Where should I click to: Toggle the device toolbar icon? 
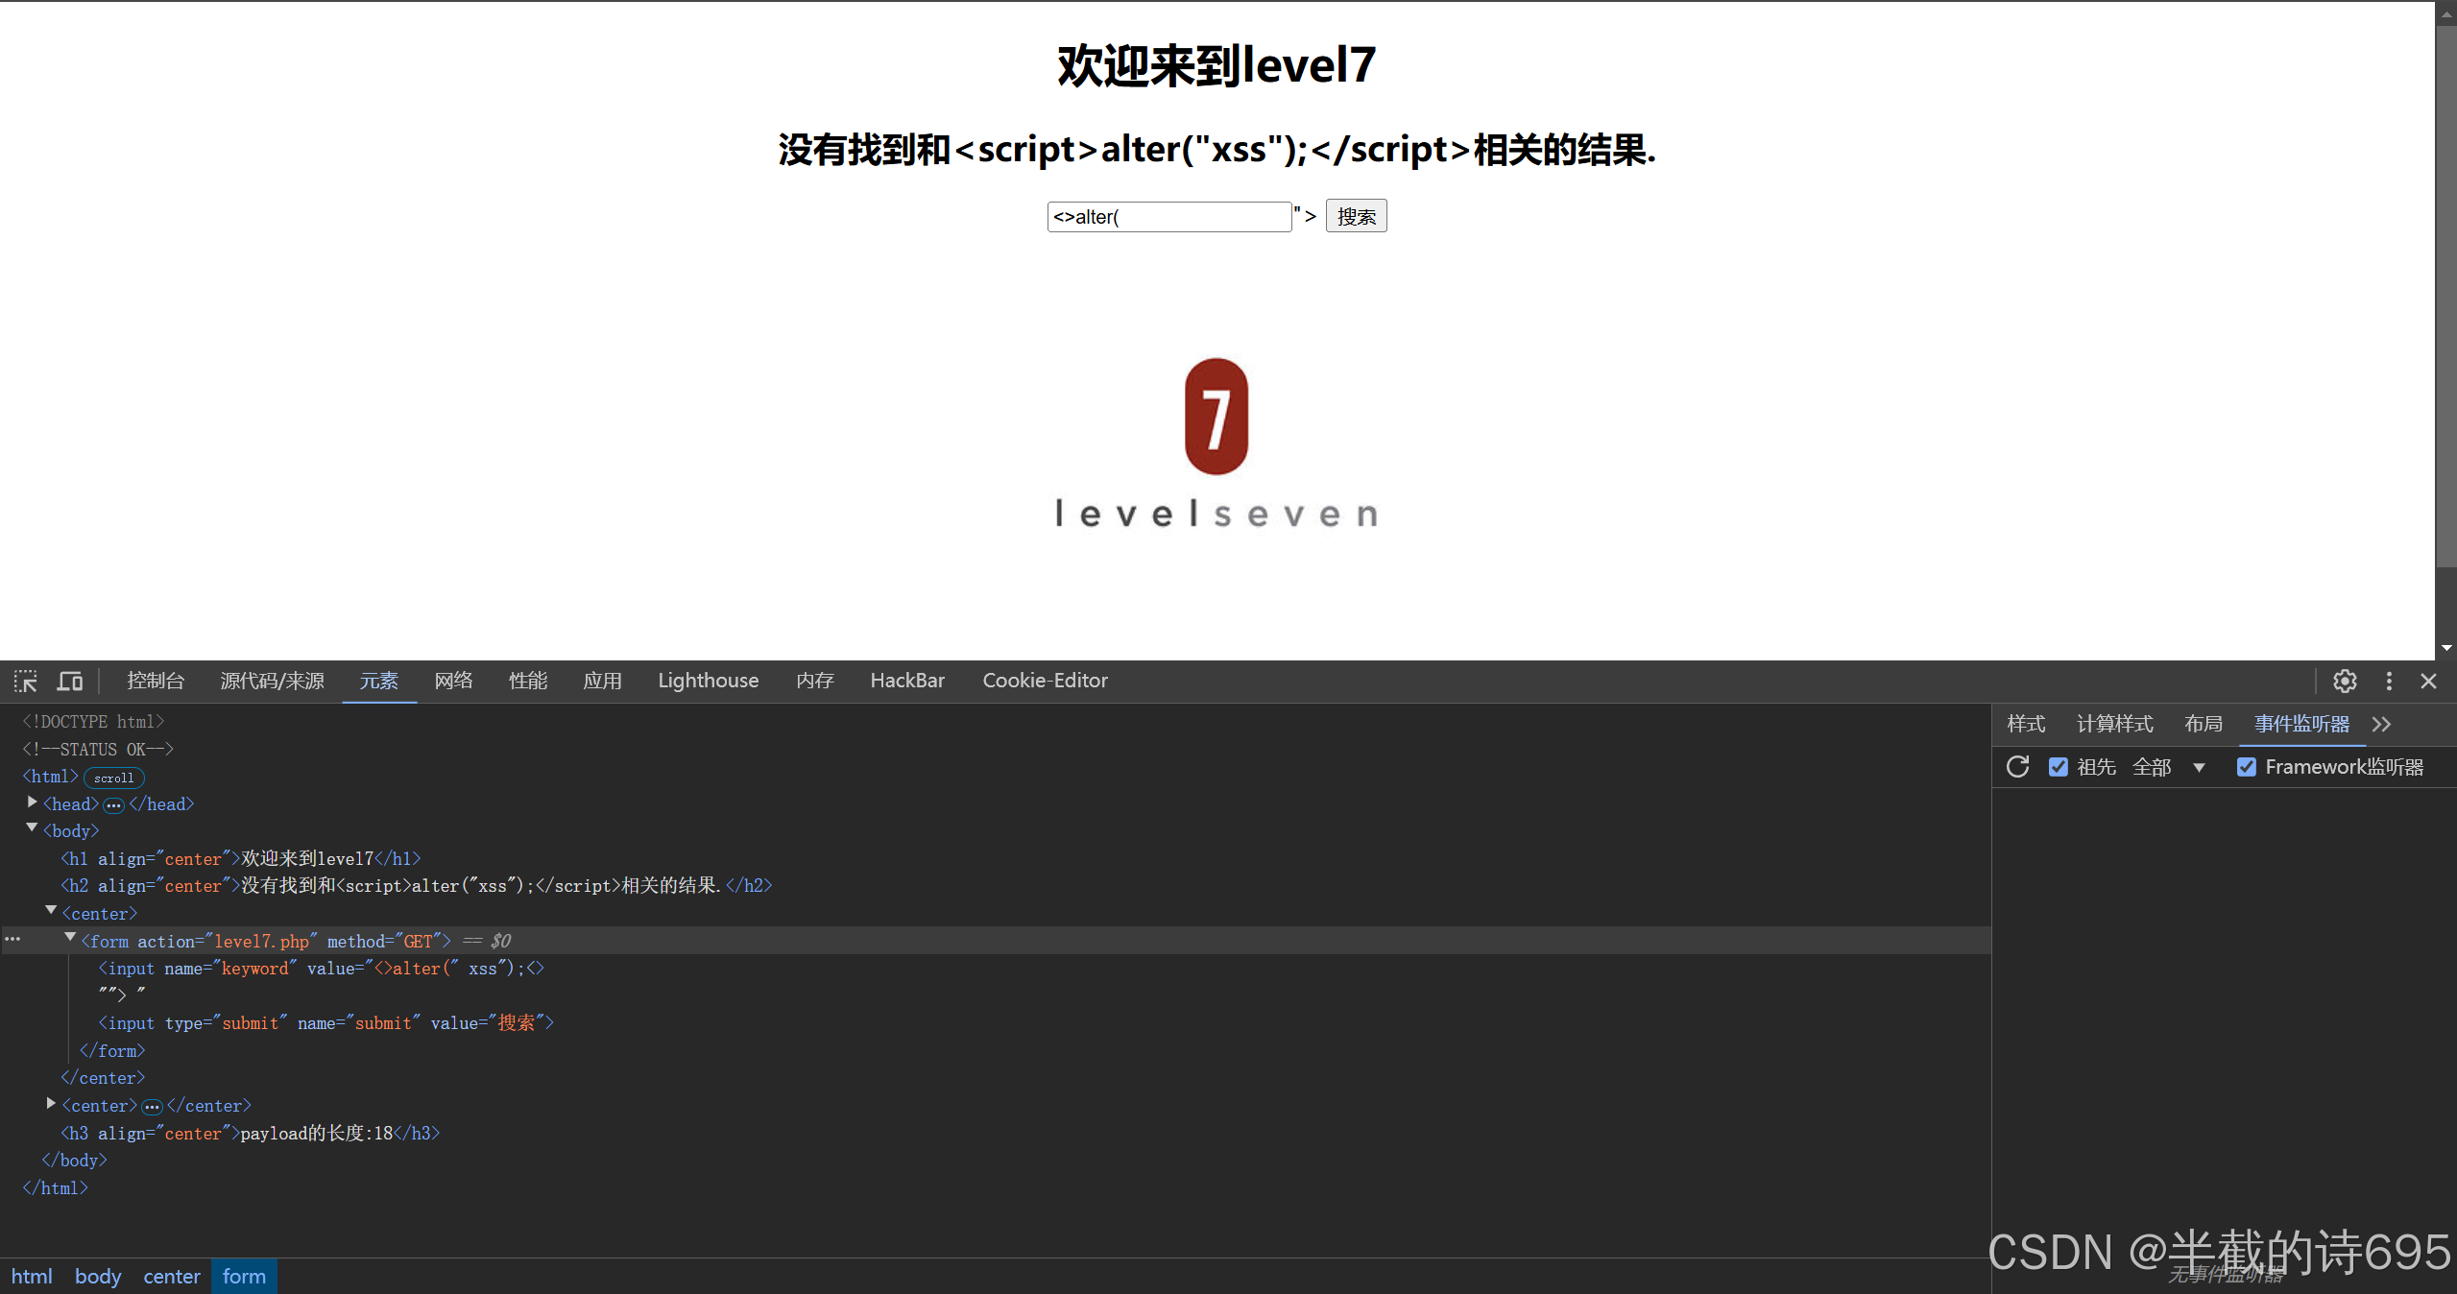[70, 682]
